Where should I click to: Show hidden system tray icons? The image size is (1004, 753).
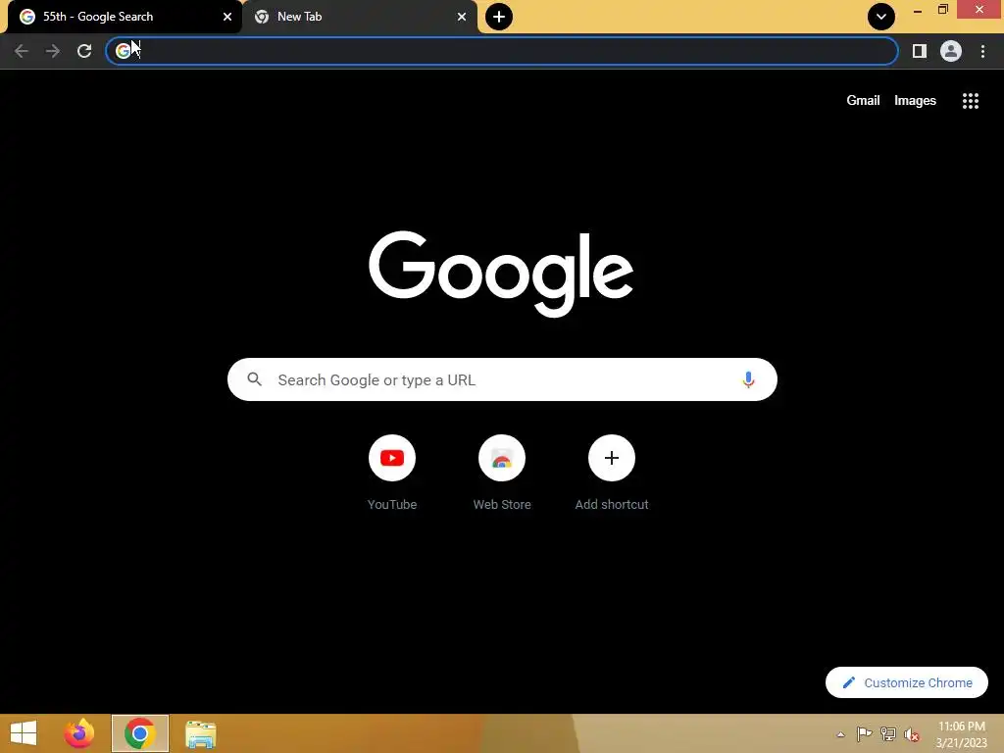point(840,734)
